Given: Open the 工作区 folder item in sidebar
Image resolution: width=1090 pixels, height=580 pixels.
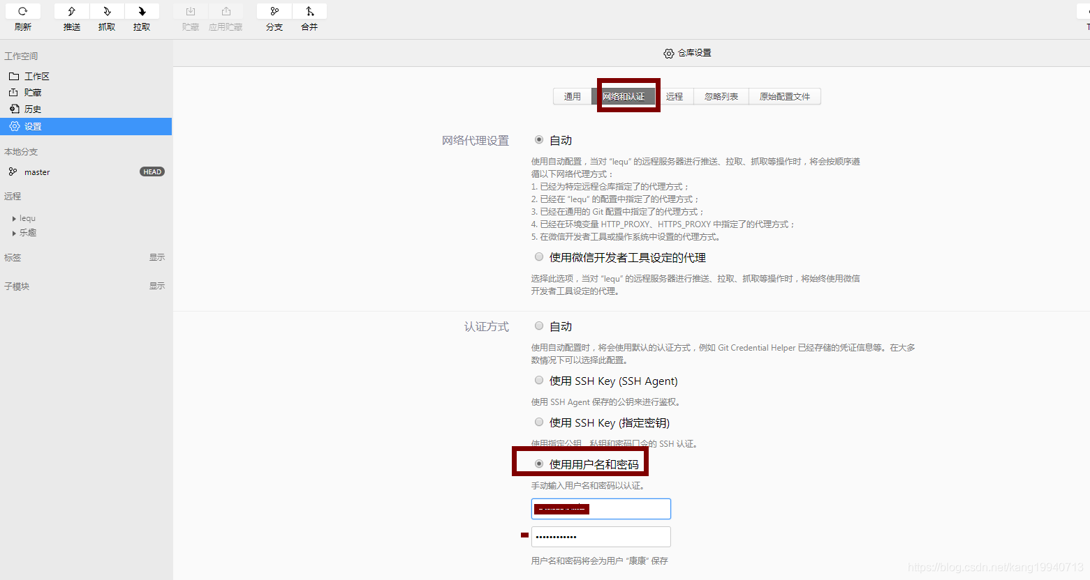Looking at the screenshot, I should point(86,76).
